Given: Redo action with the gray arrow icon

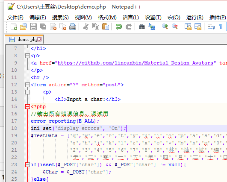Looking at the screenshot, I should 129,26.
